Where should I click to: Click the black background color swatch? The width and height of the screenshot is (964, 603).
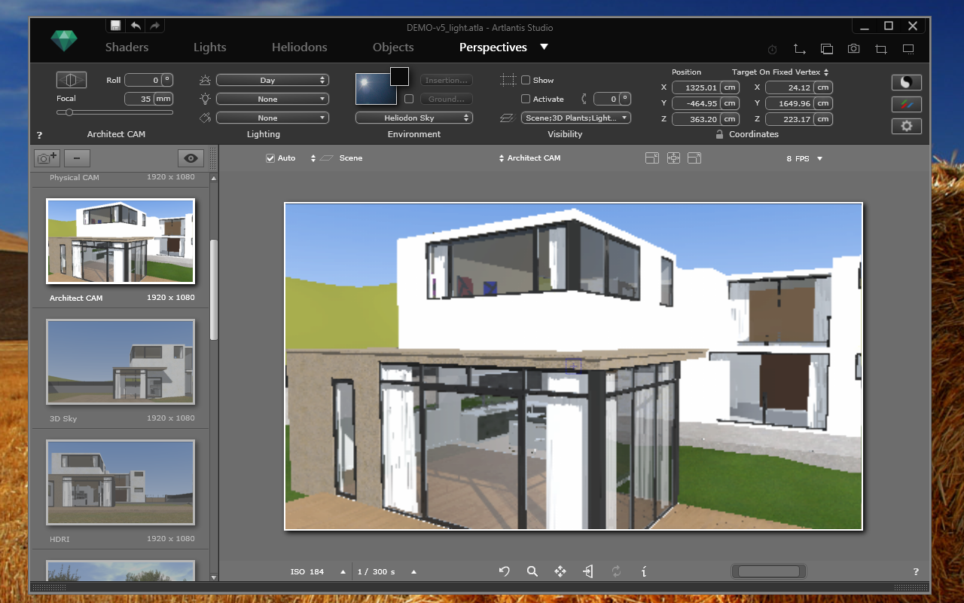399,76
